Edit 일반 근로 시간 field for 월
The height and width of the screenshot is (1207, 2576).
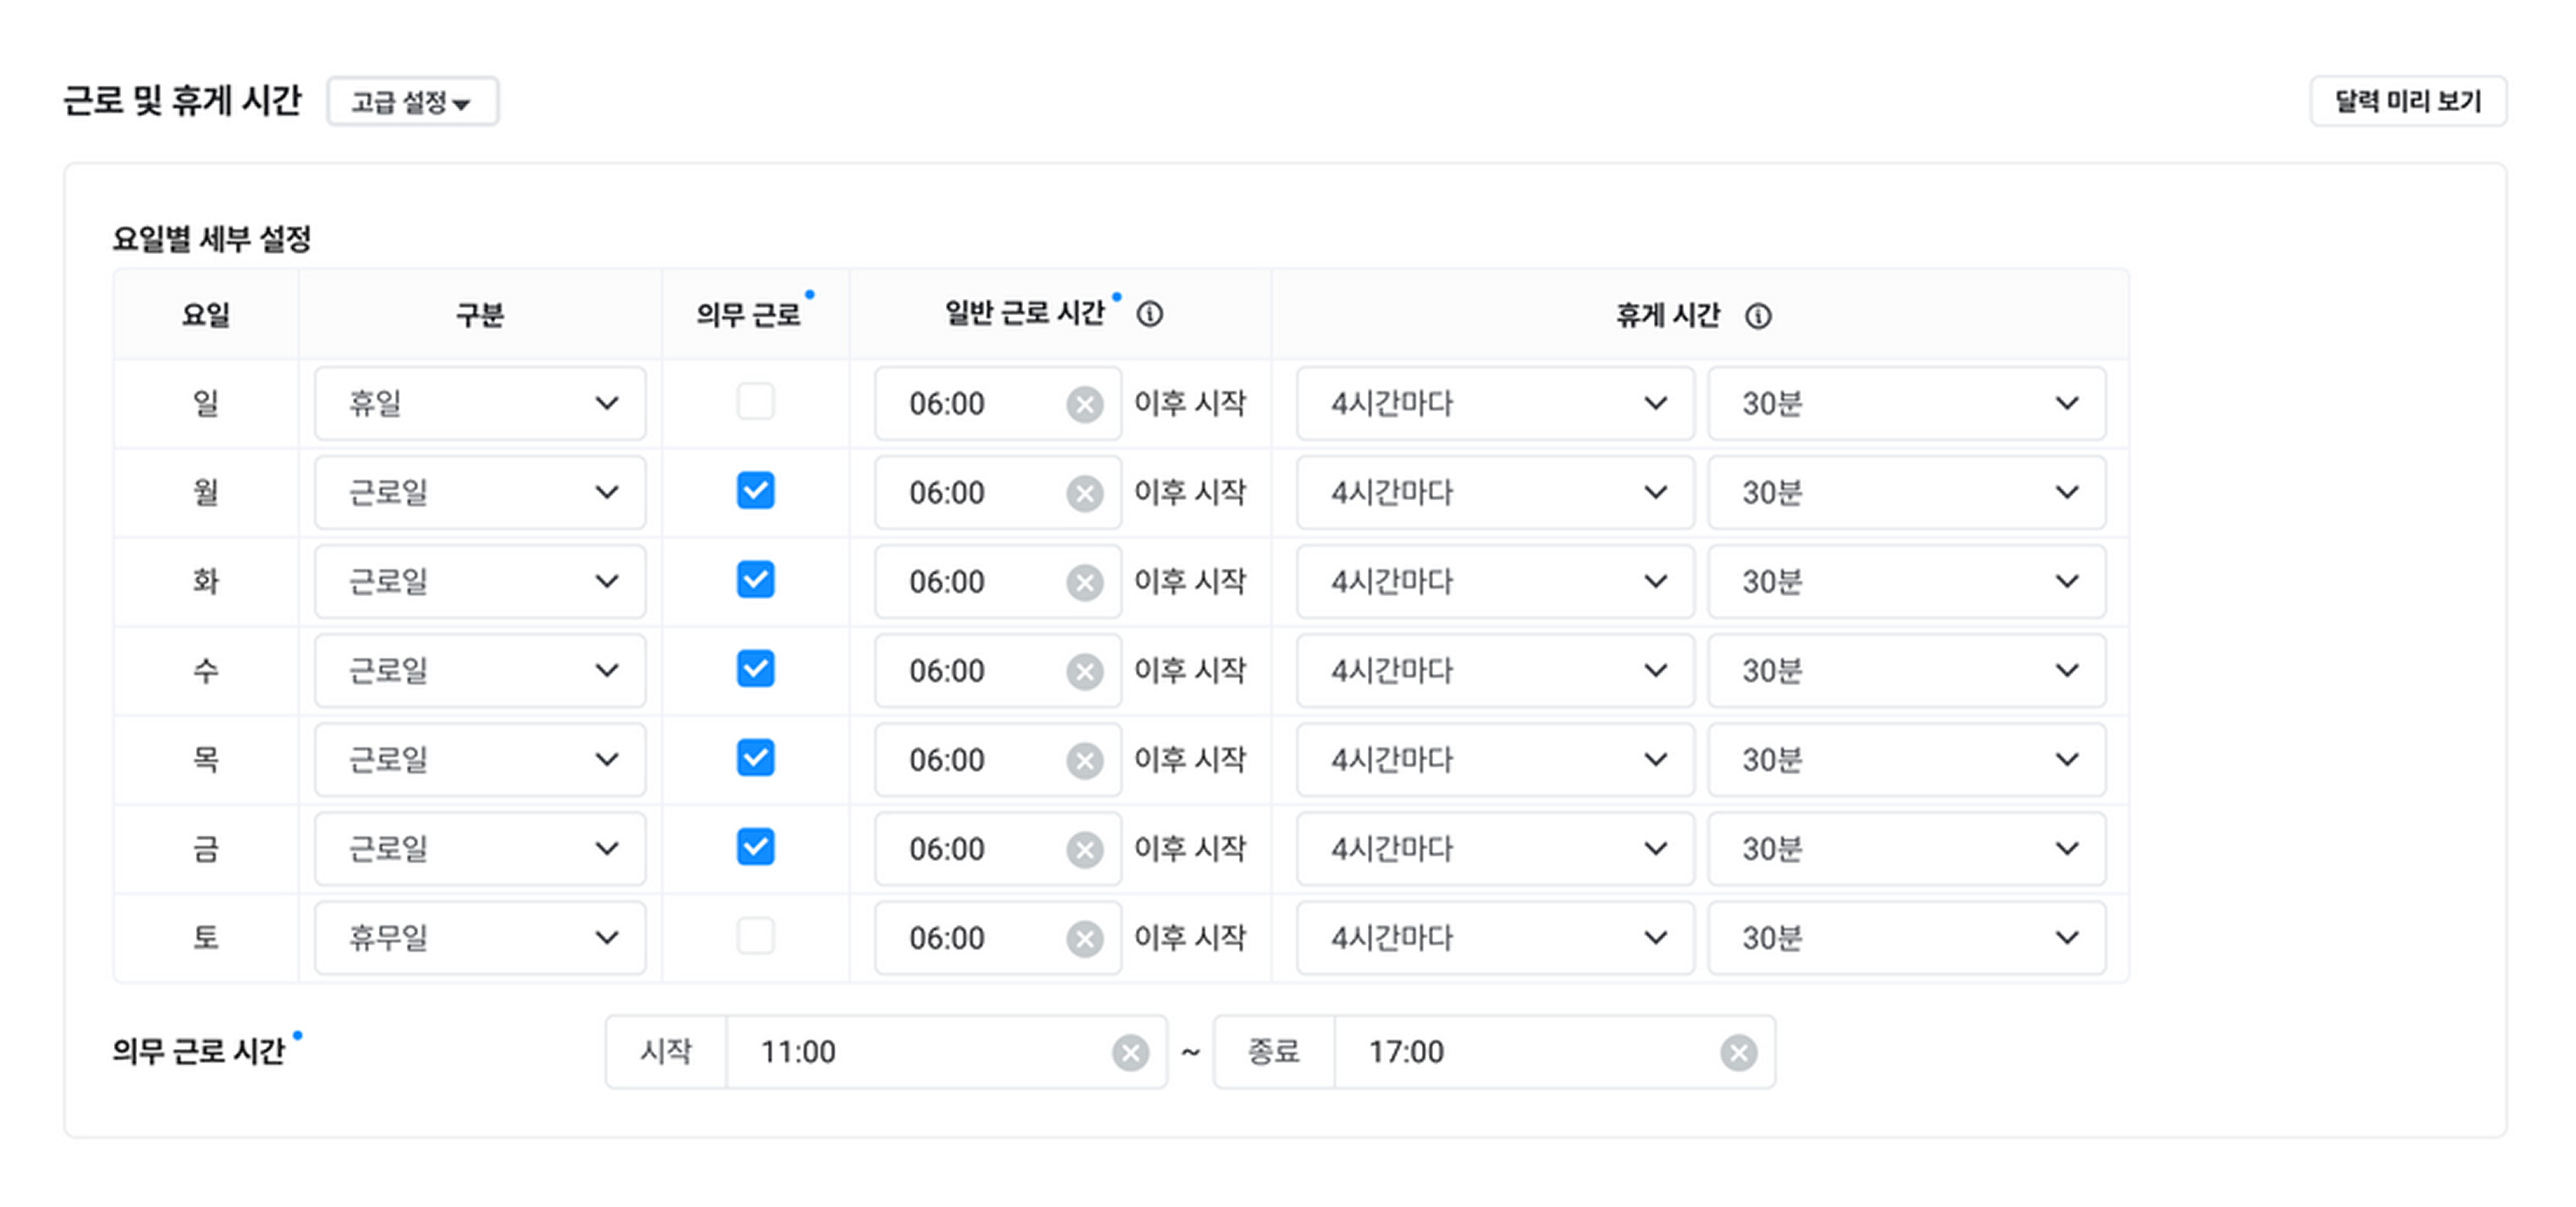point(997,492)
